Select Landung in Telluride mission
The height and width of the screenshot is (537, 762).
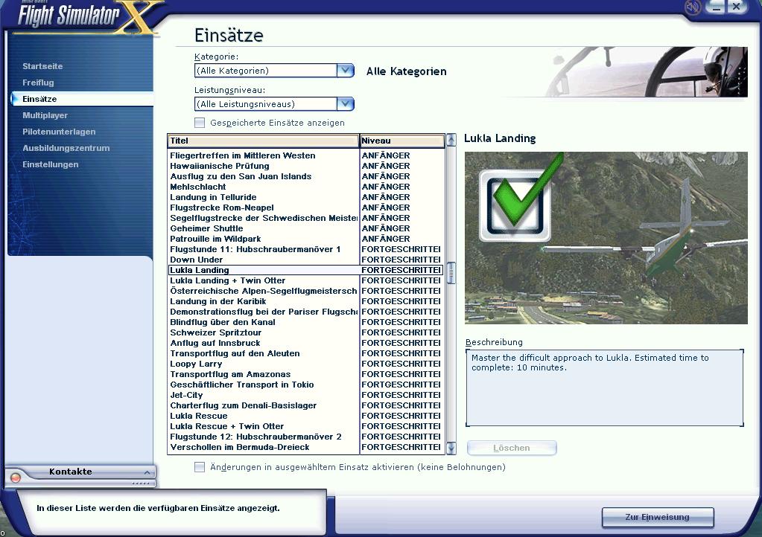pyautogui.click(x=305, y=197)
